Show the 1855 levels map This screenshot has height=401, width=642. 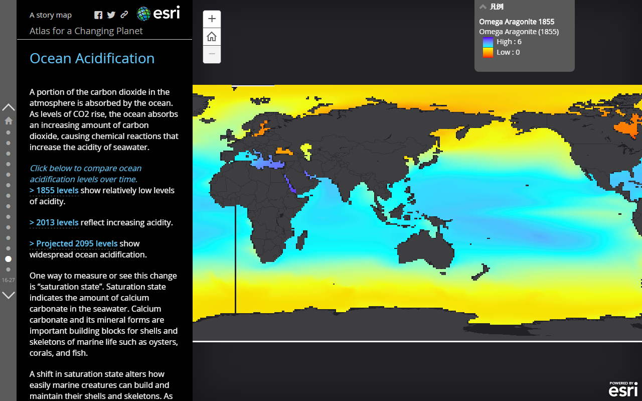point(54,191)
